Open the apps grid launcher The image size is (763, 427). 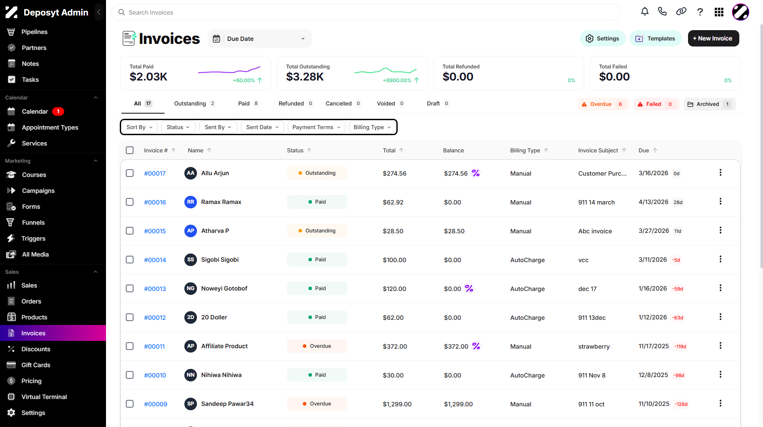pyautogui.click(x=719, y=12)
